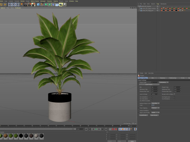Viewport: 190px width, 142px height.
Task: Toggle the Use Animation checkbox
Action: 152,97
